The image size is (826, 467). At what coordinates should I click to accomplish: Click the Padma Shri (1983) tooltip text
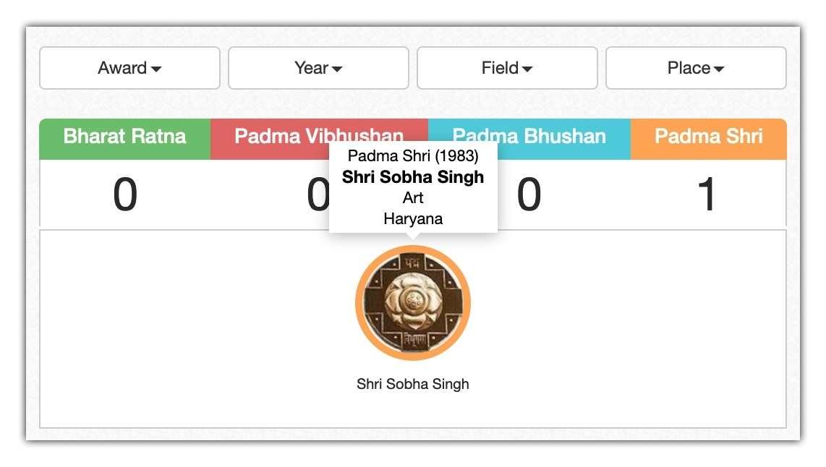pyautogui.click(x=413, y=155)
